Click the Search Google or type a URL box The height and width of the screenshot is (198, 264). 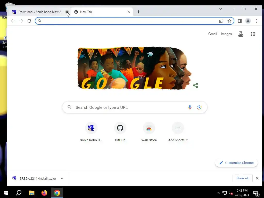point(135,107)
